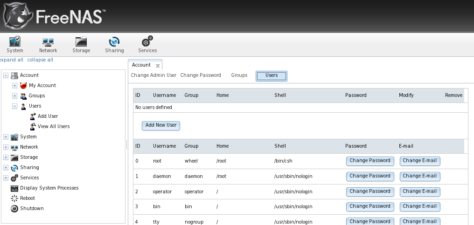Select View All Users in the tree
Screen dimensions: 474x225
(54, 127)
